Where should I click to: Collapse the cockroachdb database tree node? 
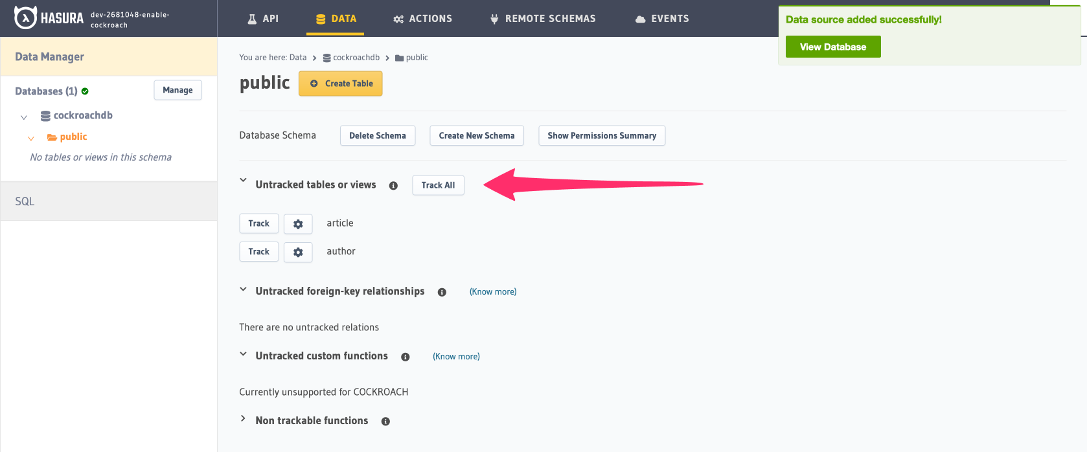(x=24, y=117)
